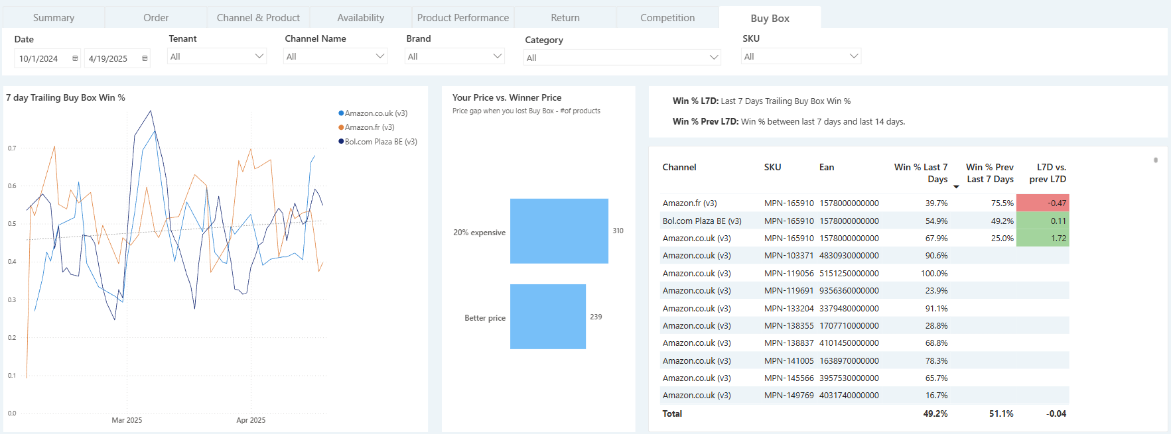Click the Total row label
Viewport: 1171px width, 434px height.
coord(672,413)
